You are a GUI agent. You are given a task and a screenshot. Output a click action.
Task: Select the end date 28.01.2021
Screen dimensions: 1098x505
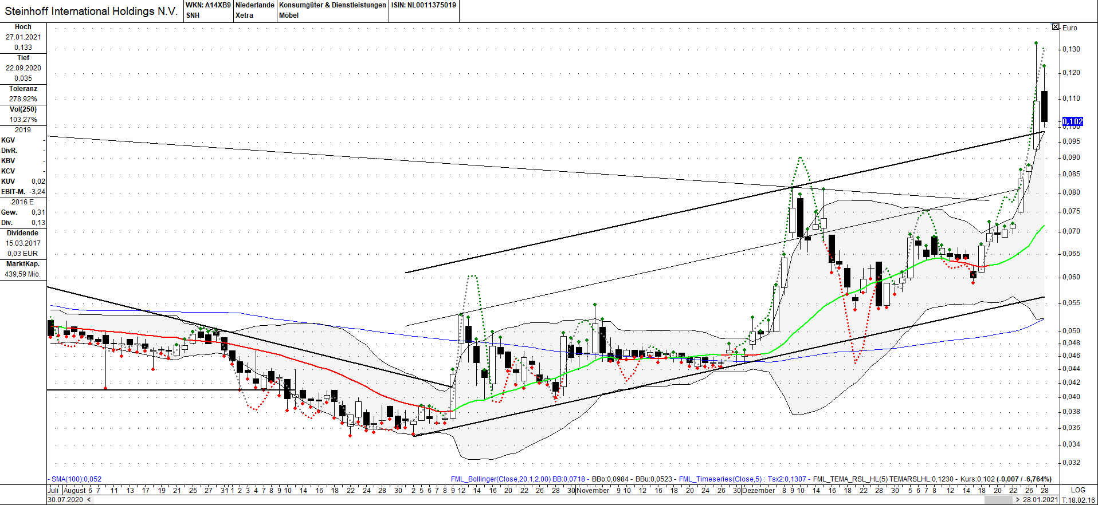(1041, 500)
